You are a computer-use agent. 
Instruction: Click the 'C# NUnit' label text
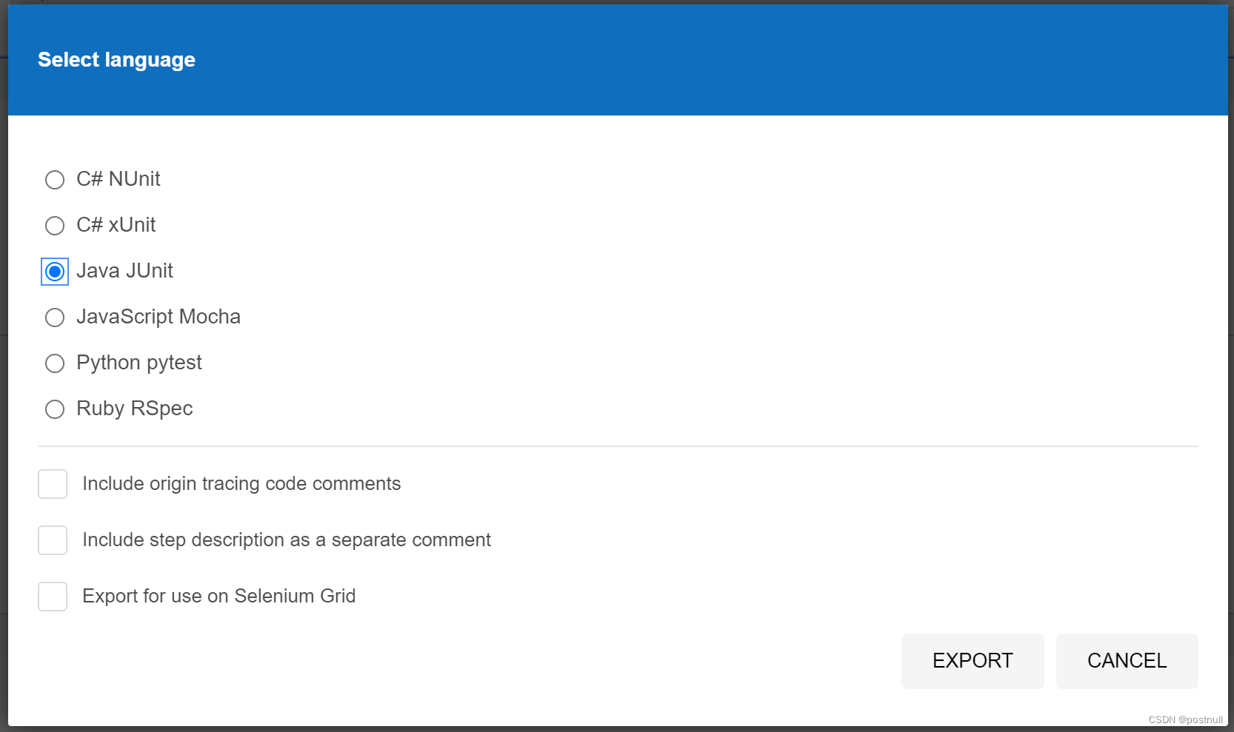click(x=119, y=179)
